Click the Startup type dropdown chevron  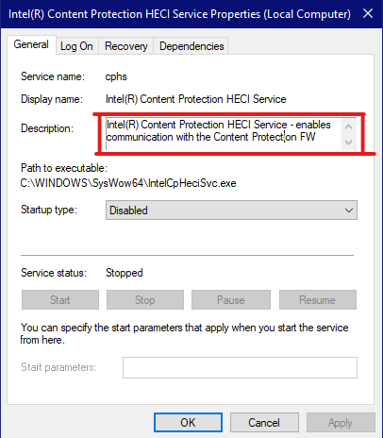(x=349, y=211)
